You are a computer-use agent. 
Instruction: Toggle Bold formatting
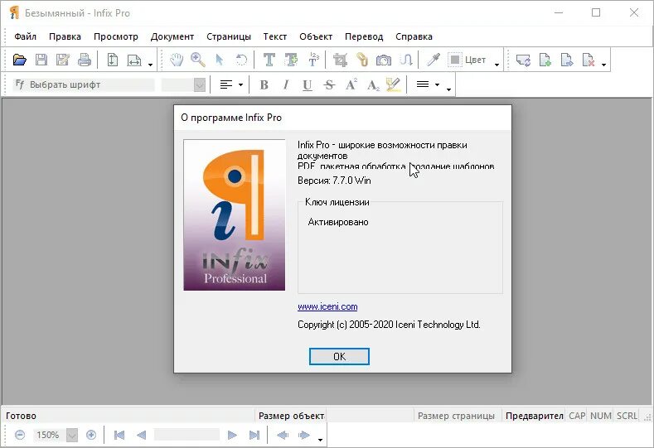[264, 85]
